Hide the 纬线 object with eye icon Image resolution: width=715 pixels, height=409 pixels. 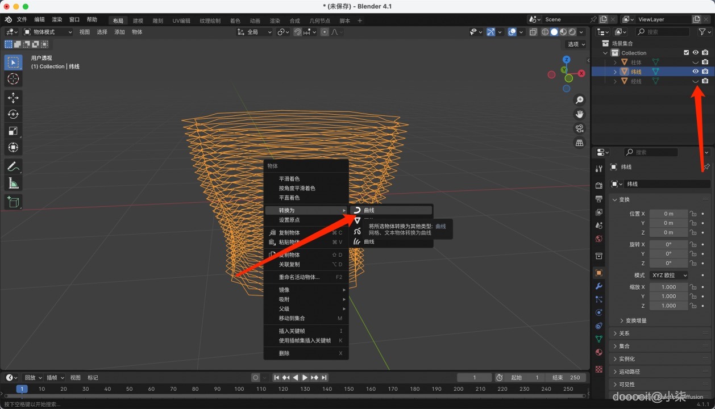click(695, 72)
